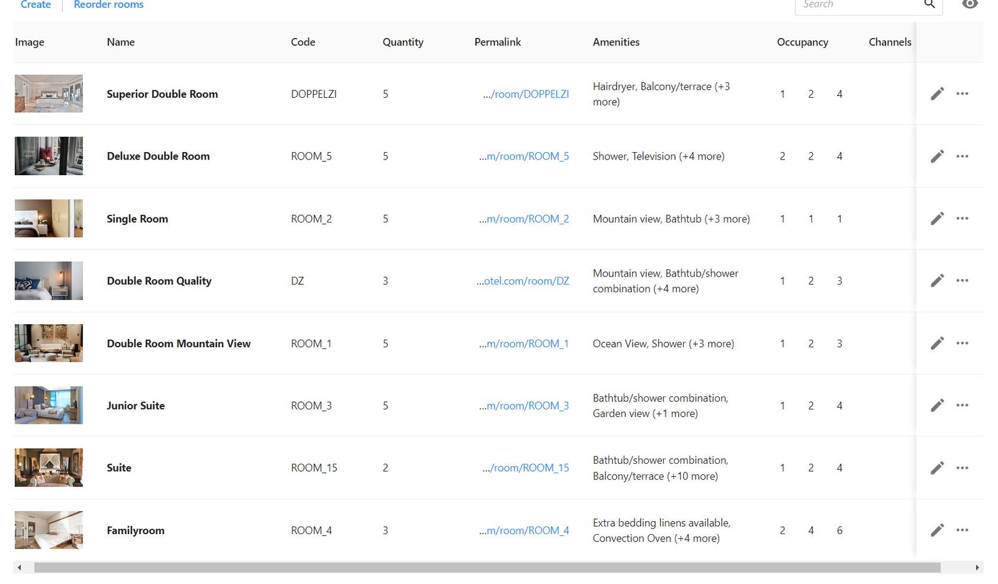
Task: Click Deluxe Double Room thumbnail image
Action: click(x=49, y=156)
